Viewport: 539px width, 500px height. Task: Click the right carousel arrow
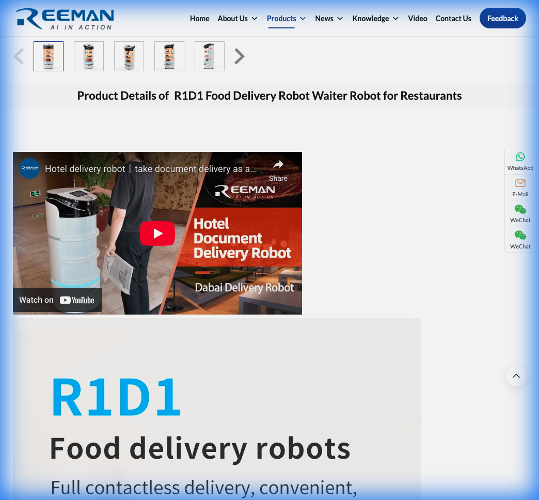pyautogui.click(x=239, y=56)
